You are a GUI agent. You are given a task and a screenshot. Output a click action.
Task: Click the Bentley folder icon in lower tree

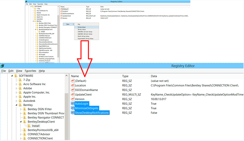pyautogui.click(x=20, y=105)
